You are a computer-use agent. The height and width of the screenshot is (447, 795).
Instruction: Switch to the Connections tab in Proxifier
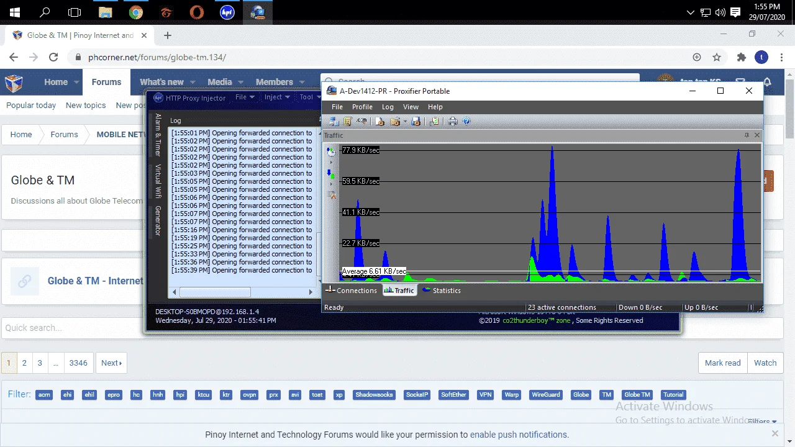[351, 291]
